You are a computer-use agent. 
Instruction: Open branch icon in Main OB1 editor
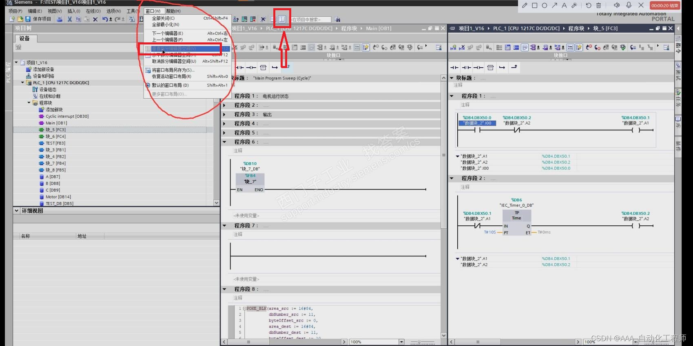pyautogui.click(x=275, y=67)
